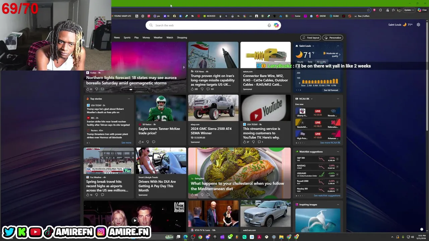Bookmark this page with the star icon

tap(368, 10)
